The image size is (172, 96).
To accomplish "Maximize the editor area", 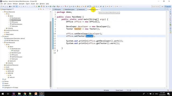I will (167, 9).
